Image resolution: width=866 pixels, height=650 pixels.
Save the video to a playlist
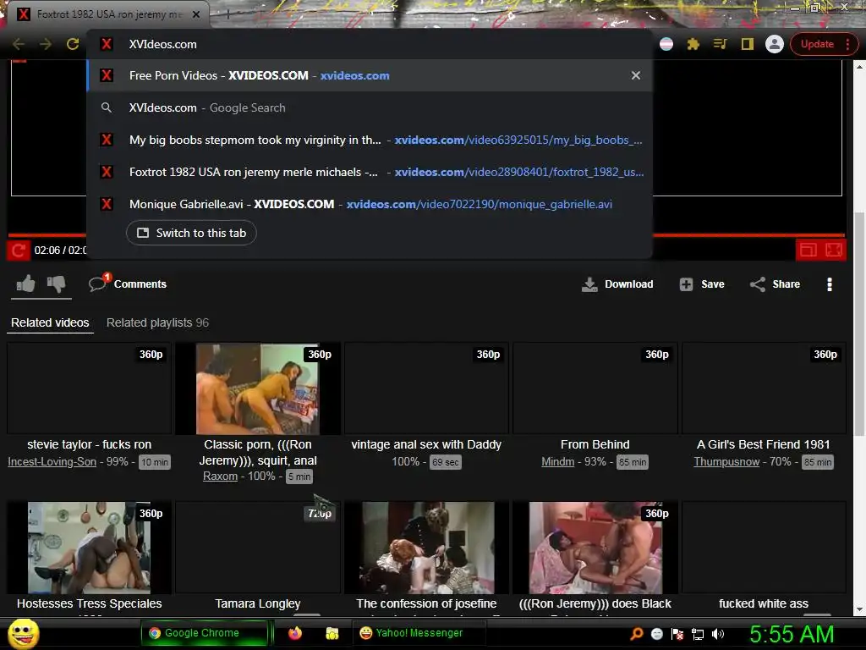702,284
